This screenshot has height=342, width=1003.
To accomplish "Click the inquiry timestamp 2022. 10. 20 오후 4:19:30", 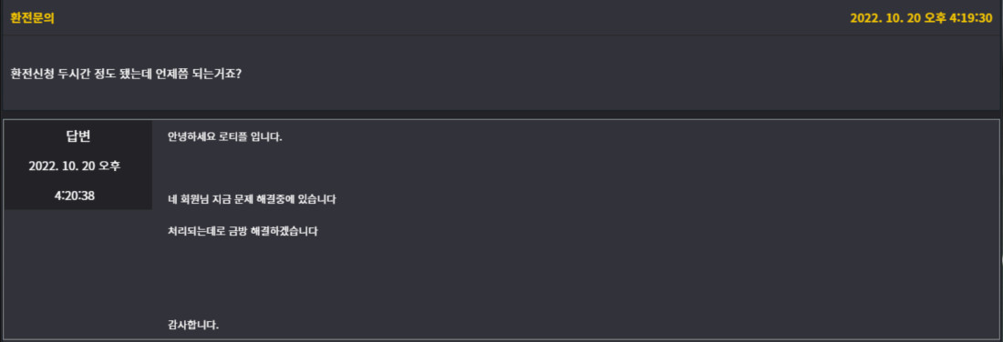I will tap(921, 18).
